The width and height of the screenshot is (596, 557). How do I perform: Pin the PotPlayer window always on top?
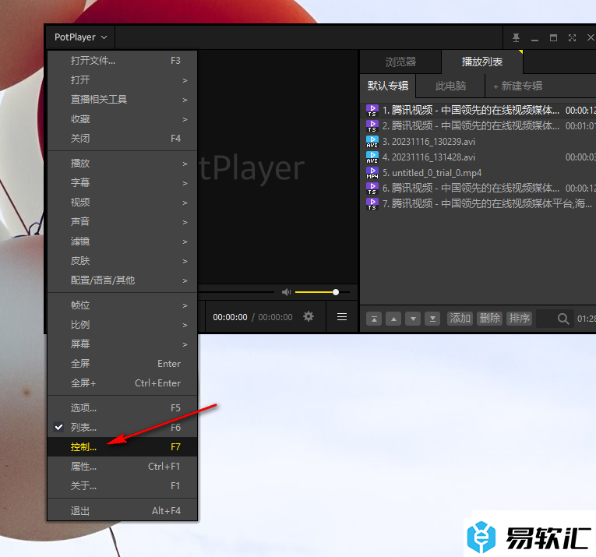[x=516, y=37]
